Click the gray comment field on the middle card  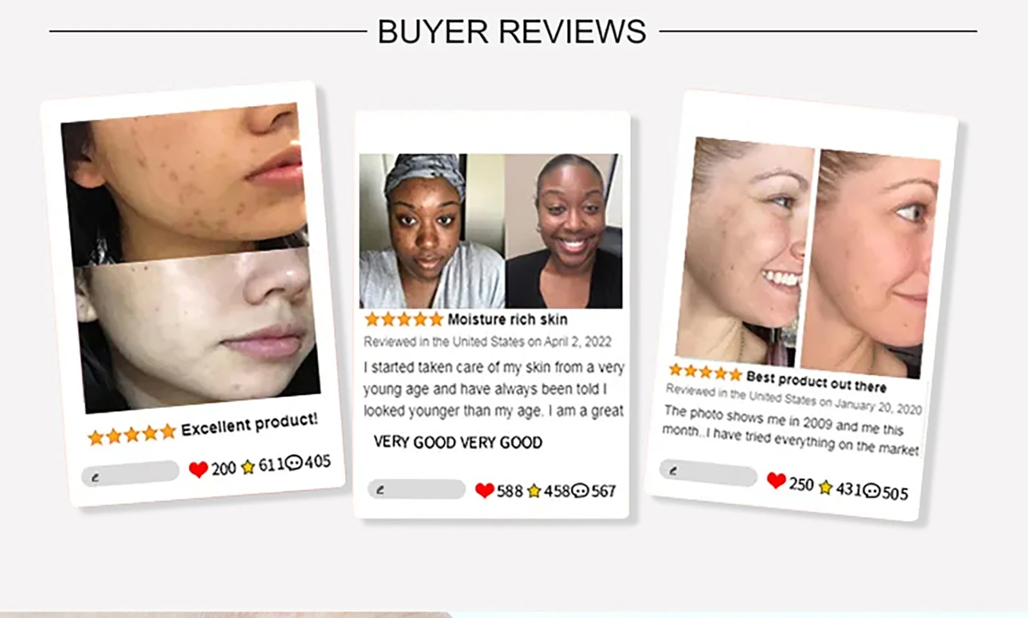[x=416, y=490]
